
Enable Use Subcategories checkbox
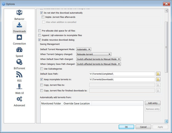pyautogui.click(x=41, y=69)
